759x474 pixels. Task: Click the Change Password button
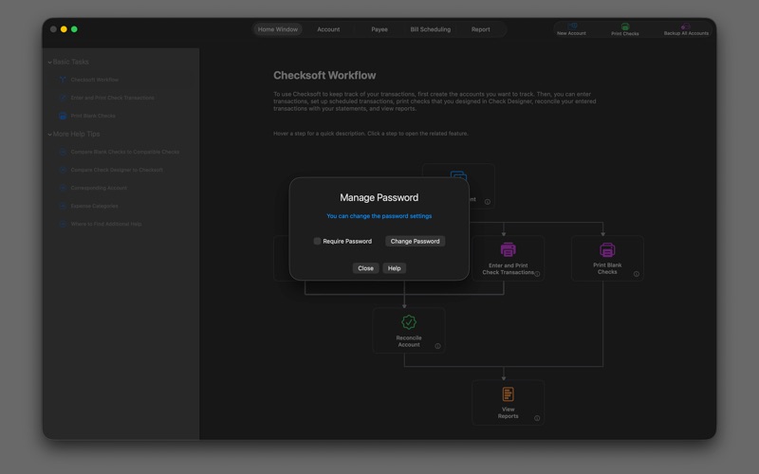click(x=415, y=241)
